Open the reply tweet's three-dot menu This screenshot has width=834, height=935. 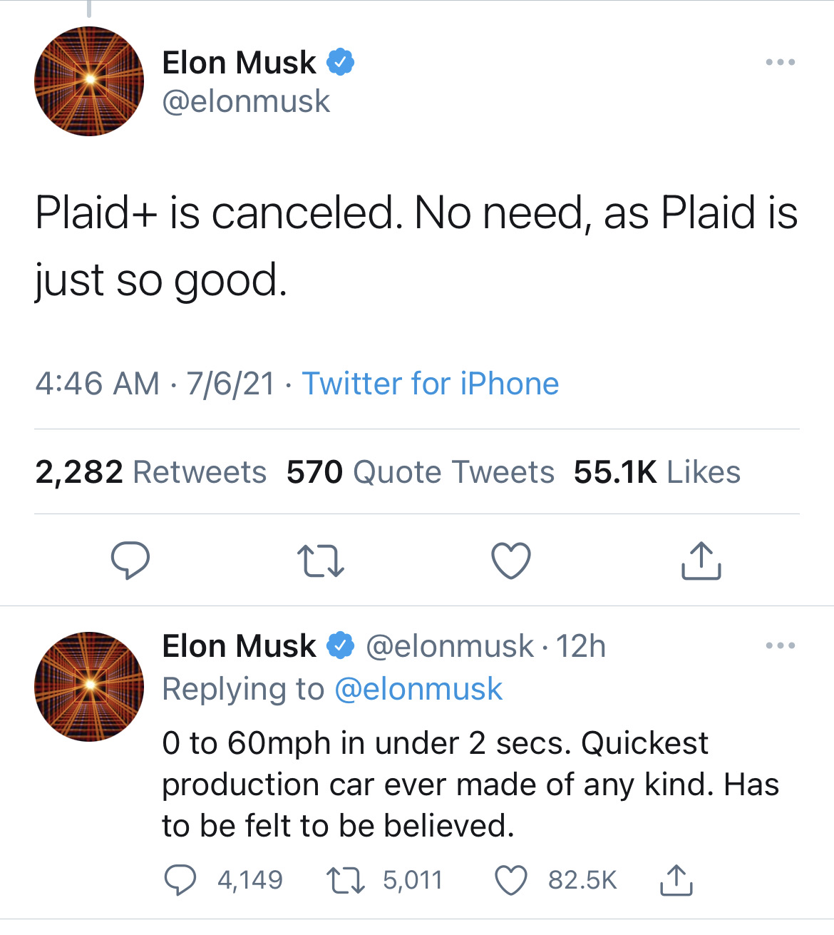pos(781,646)
